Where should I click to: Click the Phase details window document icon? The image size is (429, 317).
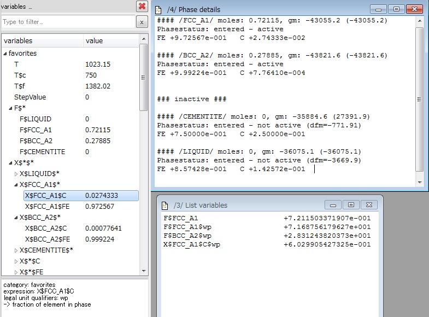(x=158, y=9)
